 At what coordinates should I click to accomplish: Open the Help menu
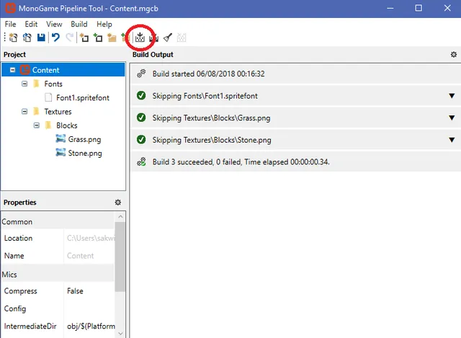(x=104, y=24)
